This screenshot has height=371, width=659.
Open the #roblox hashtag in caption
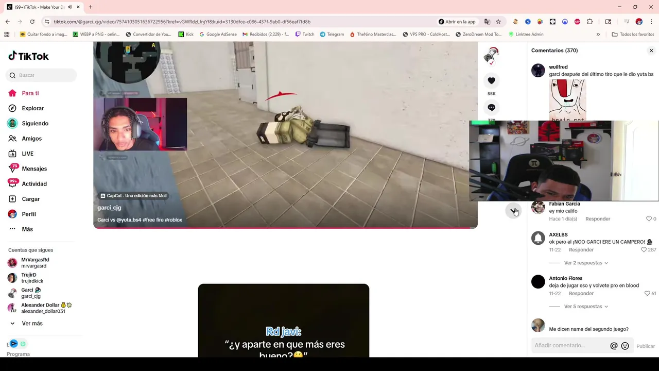pyautogui.click(x=174, y=220)
